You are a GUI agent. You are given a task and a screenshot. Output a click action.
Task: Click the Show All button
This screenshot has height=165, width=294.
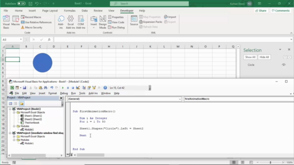coord(250,57)
